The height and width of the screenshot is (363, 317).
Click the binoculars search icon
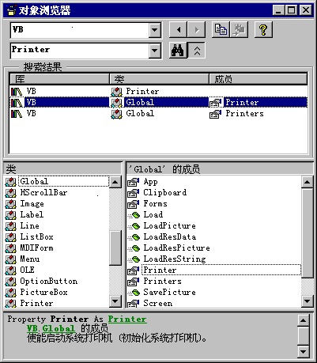click(x=178, y=50)
